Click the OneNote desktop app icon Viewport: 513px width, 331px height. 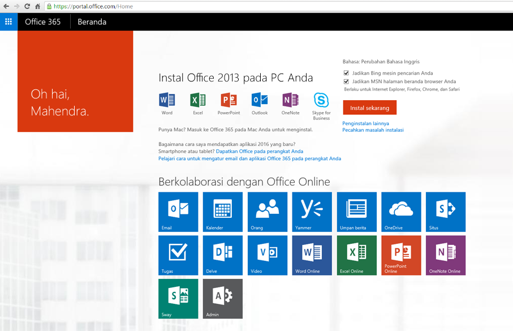(291, 100)
